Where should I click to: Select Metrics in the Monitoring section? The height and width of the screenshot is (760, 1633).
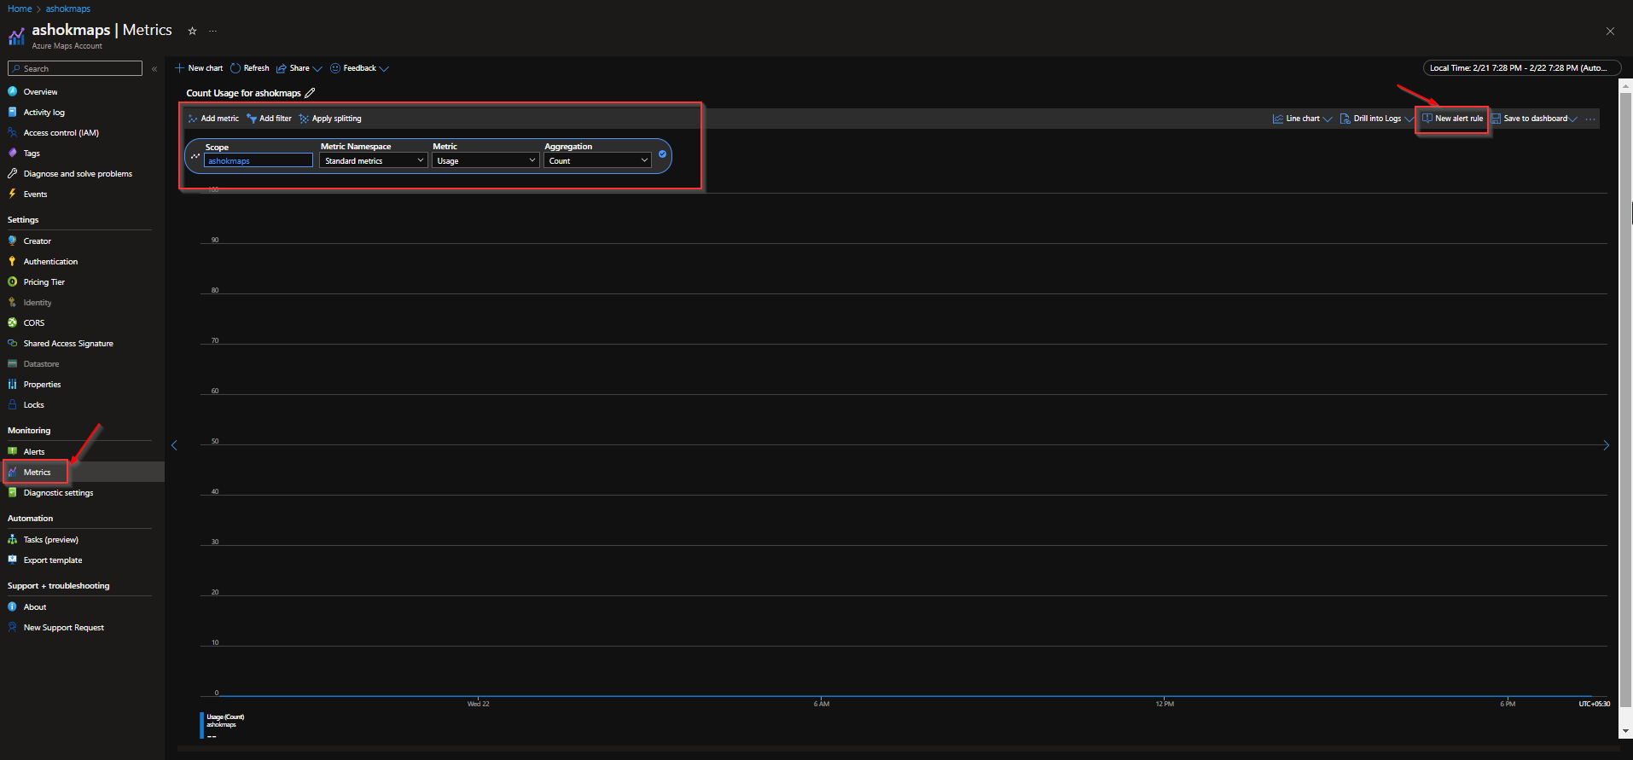coord(37,472)
